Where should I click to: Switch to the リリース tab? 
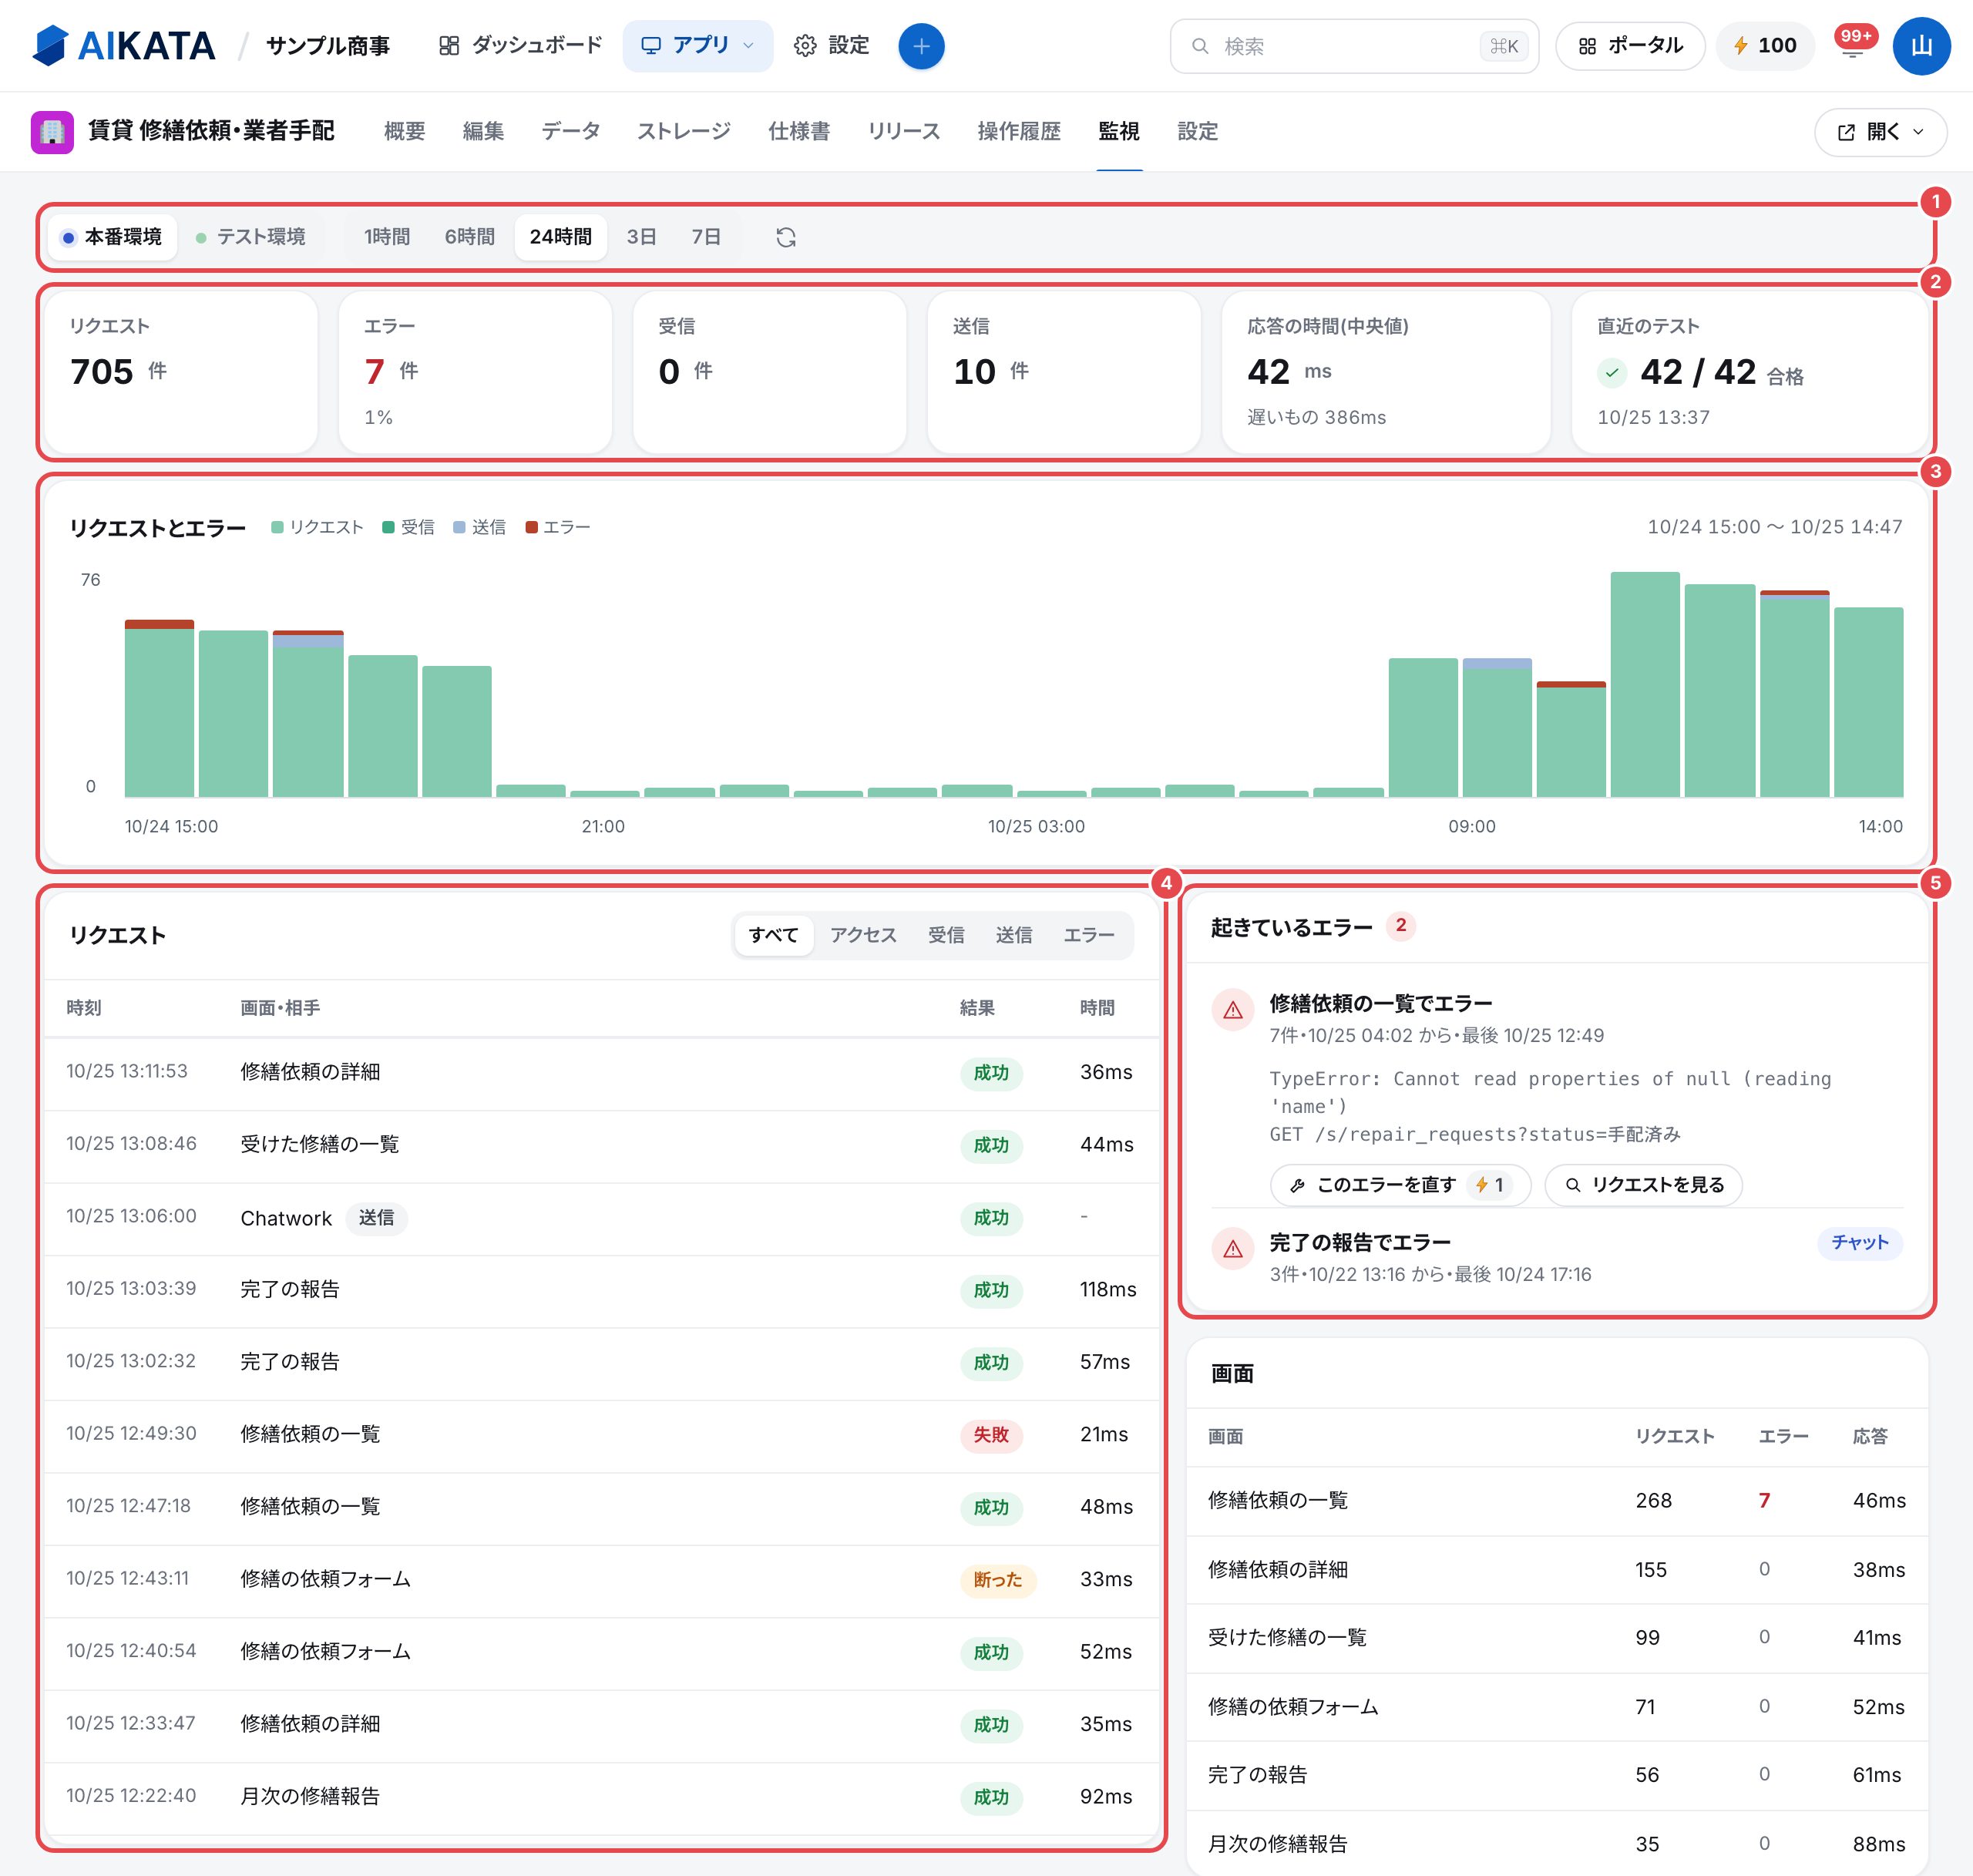[903, 132]
